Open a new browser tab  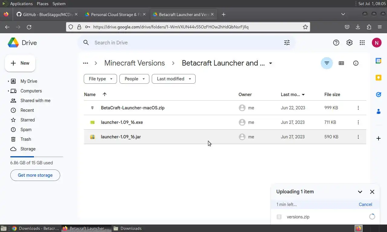[223, 14]
